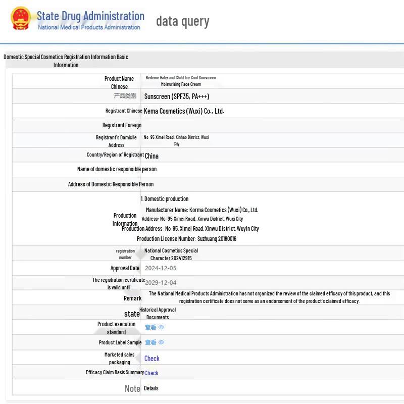Click the registration number Character 202412915
This screenshot has width=404, height=404.
171,258
